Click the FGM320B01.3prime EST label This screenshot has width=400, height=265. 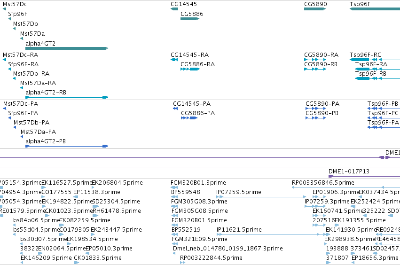point(198,183)
